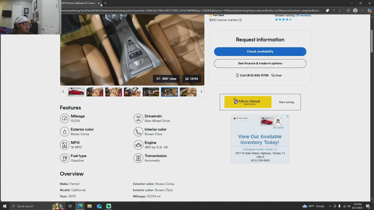
Task: Click Start saving in the insurance ad
Action: pos(286,102)
